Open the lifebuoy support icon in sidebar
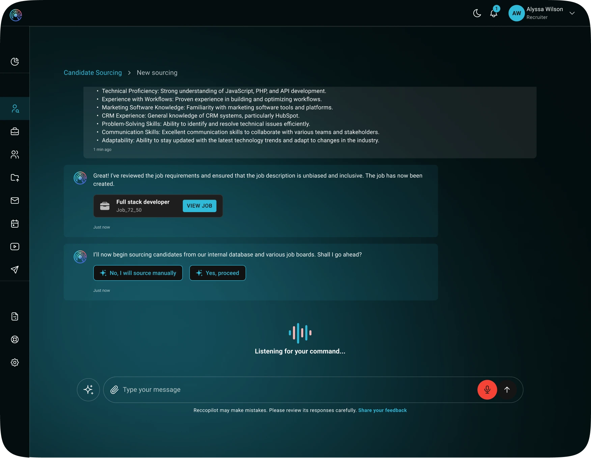Screen dimensions: 591x458 point(15,339)
